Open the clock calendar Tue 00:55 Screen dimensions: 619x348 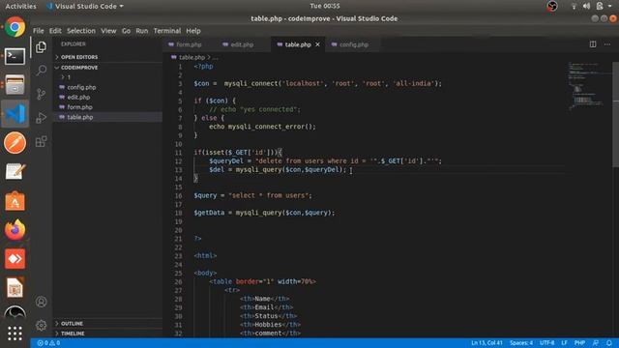[325, 6]
